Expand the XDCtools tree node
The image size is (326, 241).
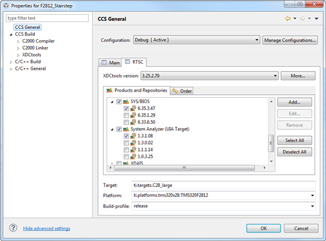click(18, 55)
